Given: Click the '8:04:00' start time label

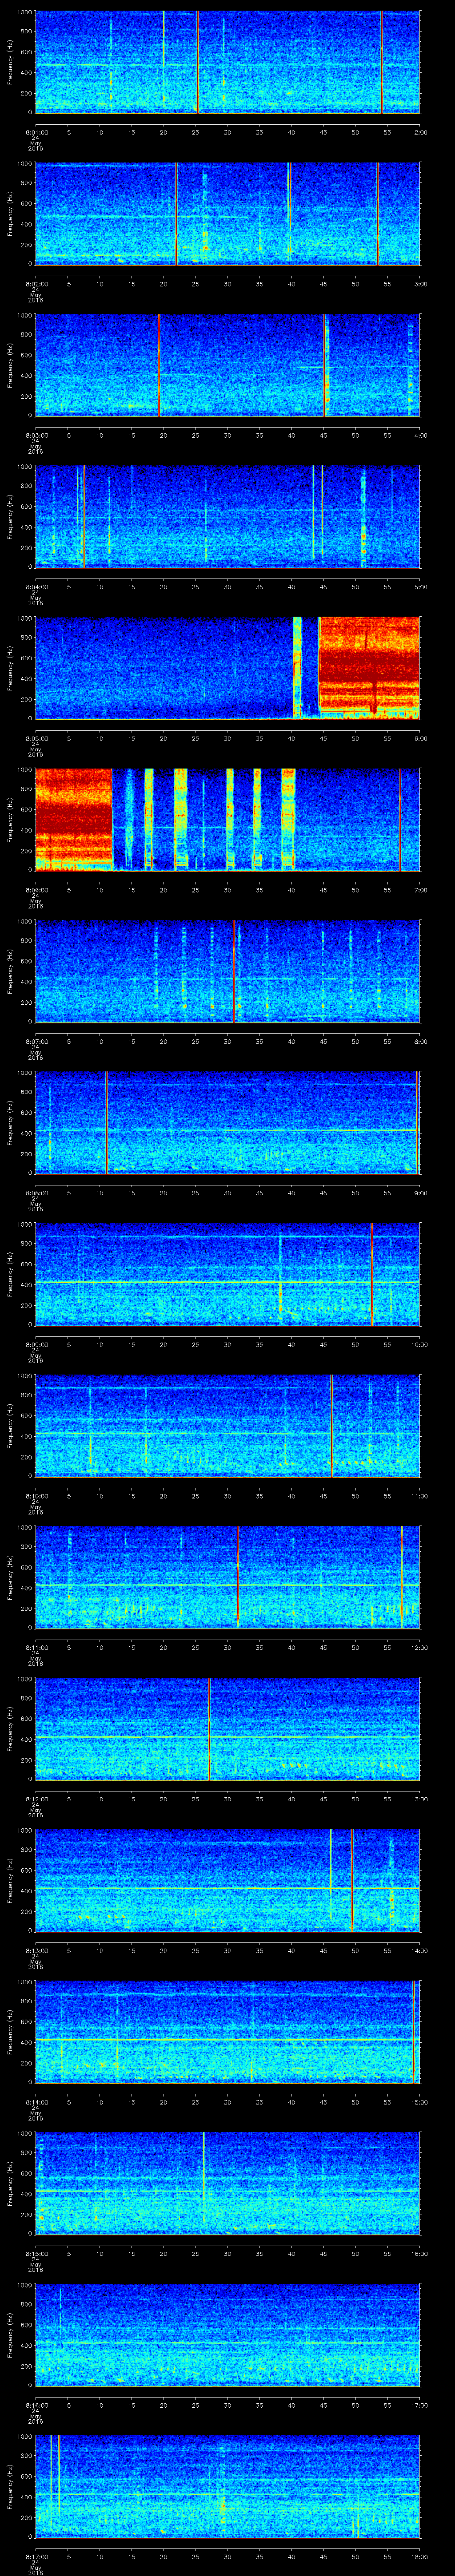Looking at the screenshot, I should (36, 586).
